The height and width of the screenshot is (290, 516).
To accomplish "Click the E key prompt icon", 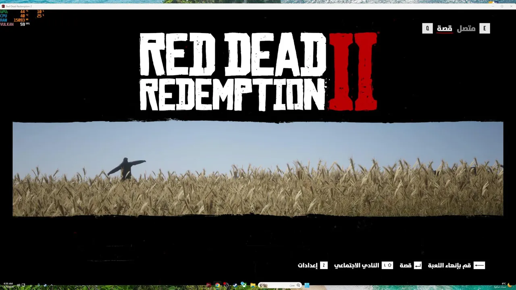I will click(485, 28).
